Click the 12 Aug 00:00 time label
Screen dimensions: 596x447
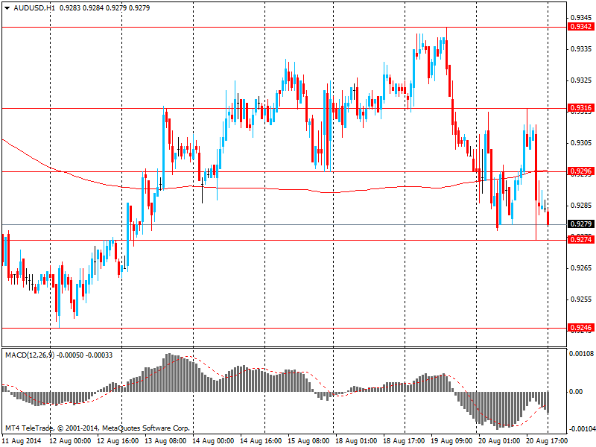pyautogui.click(x=70, y=441)
